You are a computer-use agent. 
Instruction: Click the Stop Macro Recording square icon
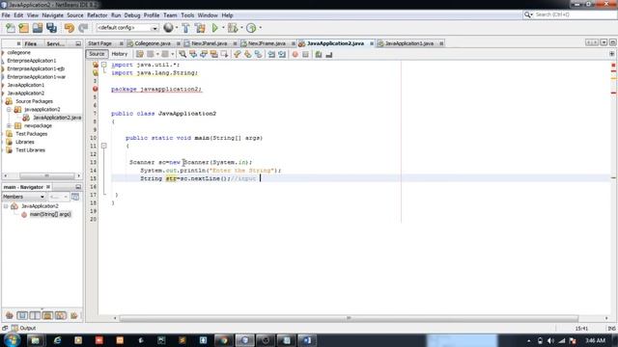[305, 54]
